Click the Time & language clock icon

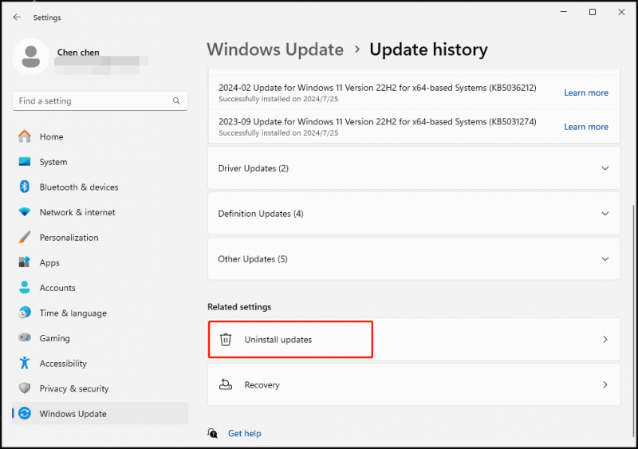click(25, 313)
